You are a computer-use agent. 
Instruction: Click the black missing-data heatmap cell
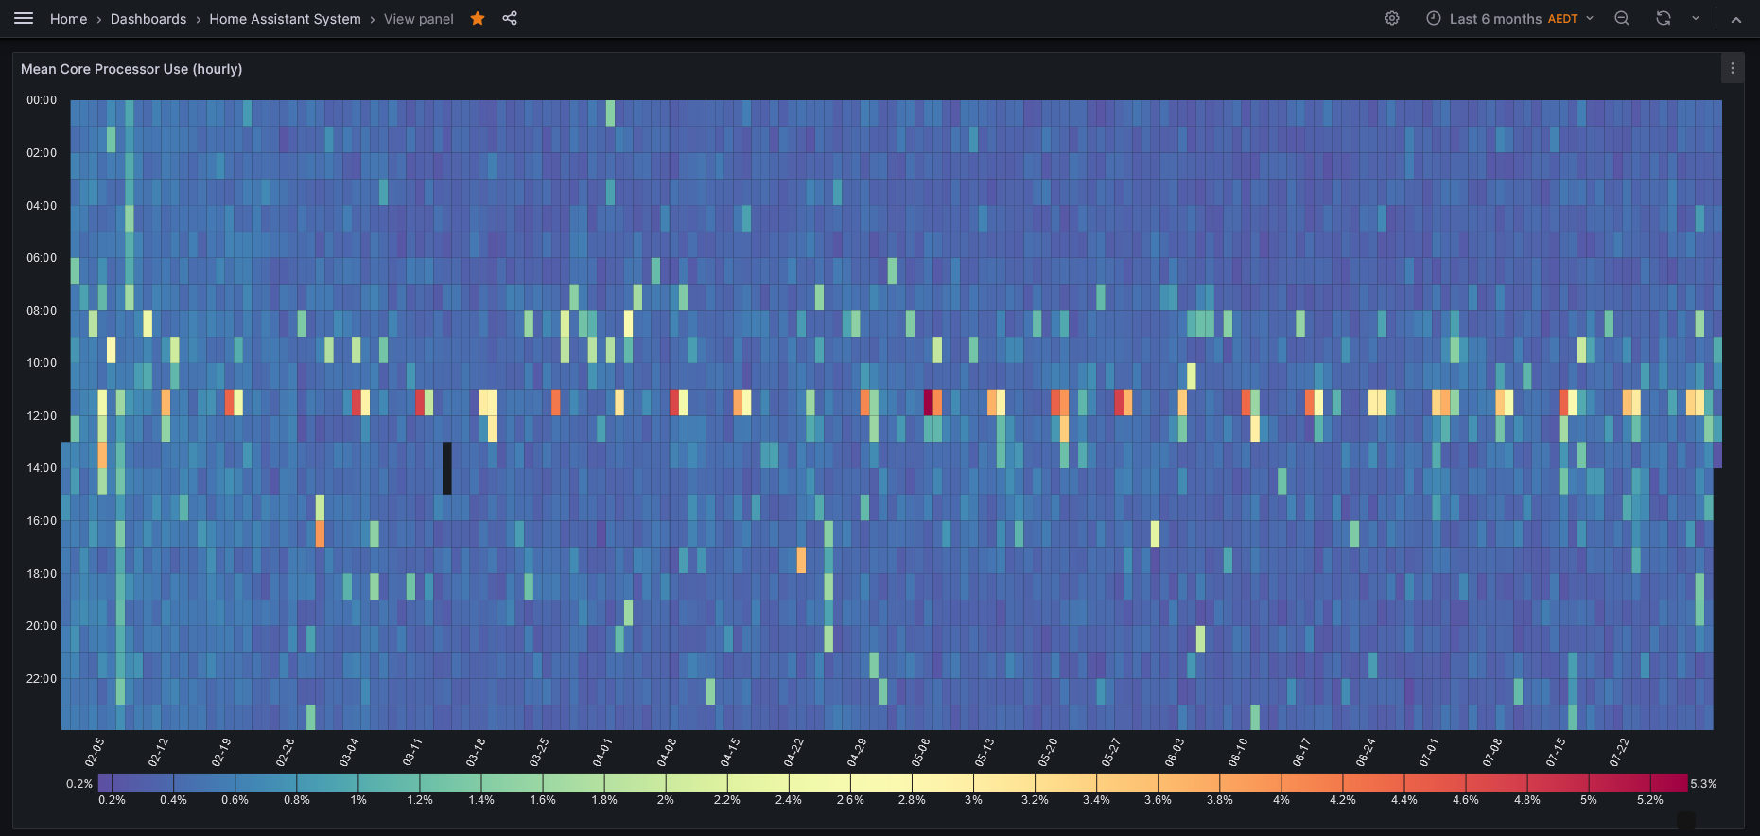pos(447,468)
